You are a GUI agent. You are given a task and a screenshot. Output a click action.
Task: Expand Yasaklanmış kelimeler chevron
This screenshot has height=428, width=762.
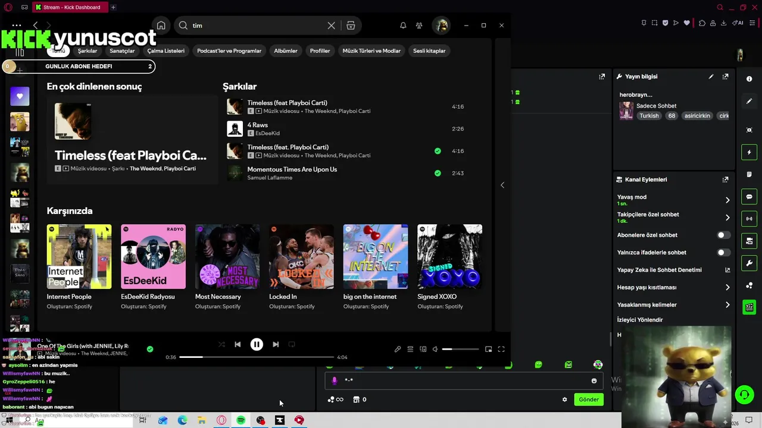pyautogui.click(x=727, y=305)
